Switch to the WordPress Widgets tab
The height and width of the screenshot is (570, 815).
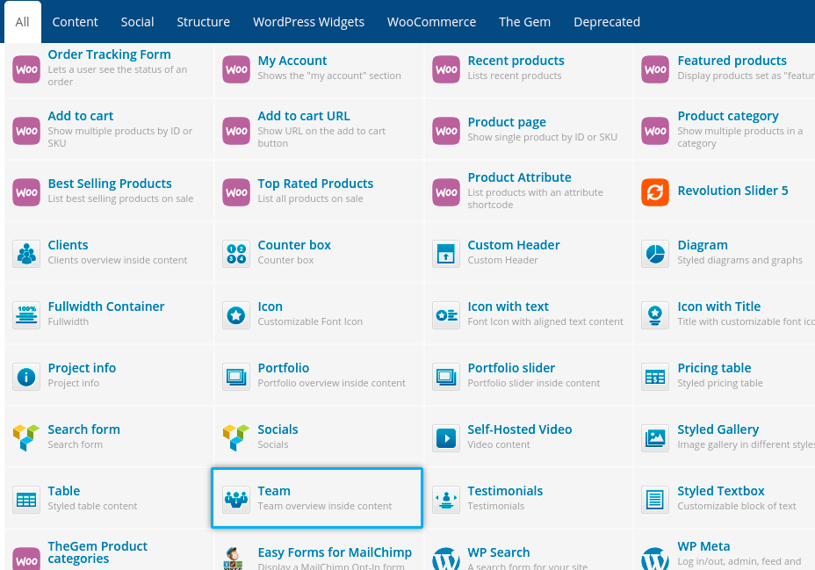pos(308,22)
